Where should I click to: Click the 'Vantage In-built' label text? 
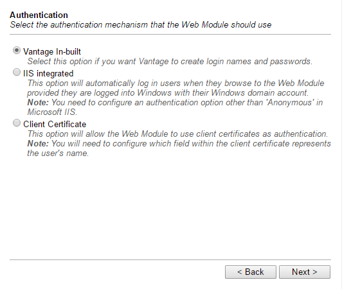[52, 52]
